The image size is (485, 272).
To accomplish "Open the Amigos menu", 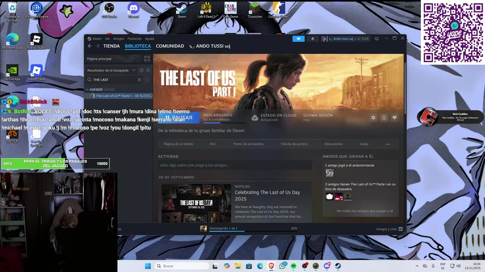I will coord(119,39).
